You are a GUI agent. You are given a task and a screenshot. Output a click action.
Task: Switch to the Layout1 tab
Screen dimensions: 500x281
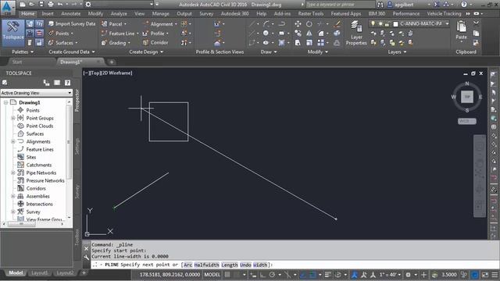click(40, 273)
